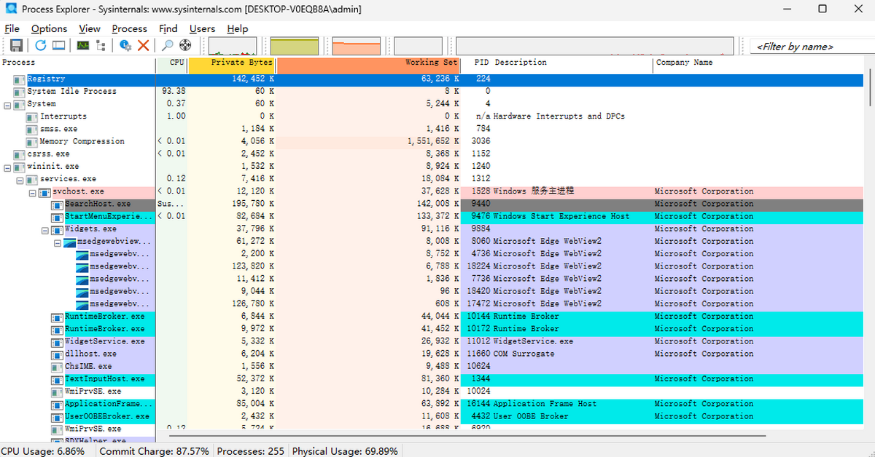Click the System Idle Process icon
The width and height of the screenshot is (875, 457).
point(20,92)
